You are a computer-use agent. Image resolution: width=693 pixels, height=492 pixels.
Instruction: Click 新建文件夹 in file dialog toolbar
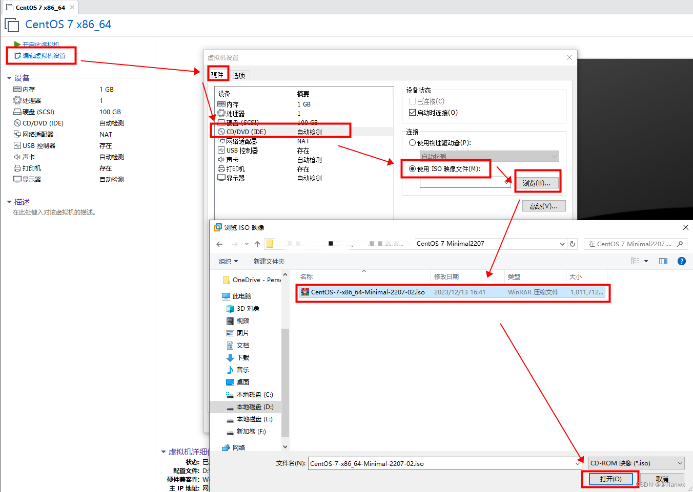tap(269, 262)
